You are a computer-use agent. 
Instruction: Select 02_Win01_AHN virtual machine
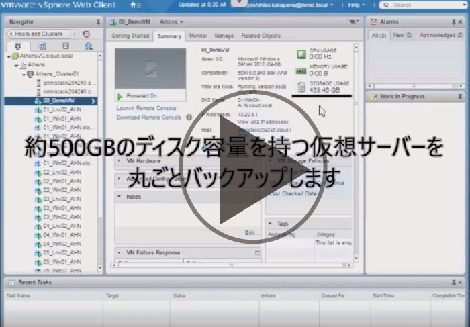(62, 181)
